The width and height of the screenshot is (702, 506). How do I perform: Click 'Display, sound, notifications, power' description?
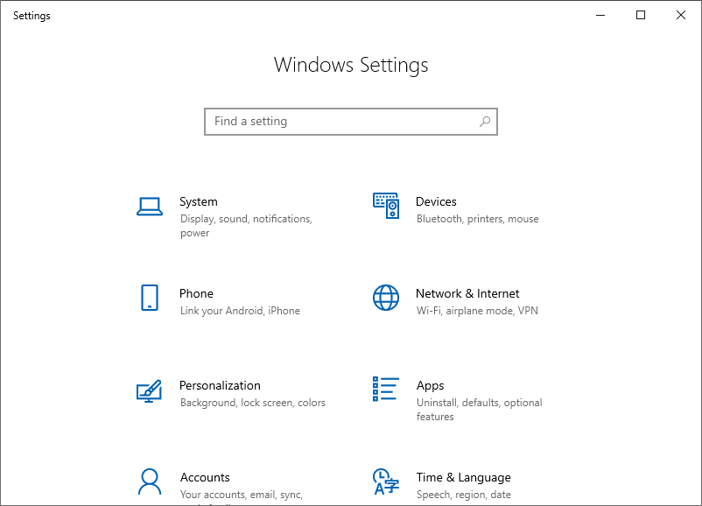point(246,226)
